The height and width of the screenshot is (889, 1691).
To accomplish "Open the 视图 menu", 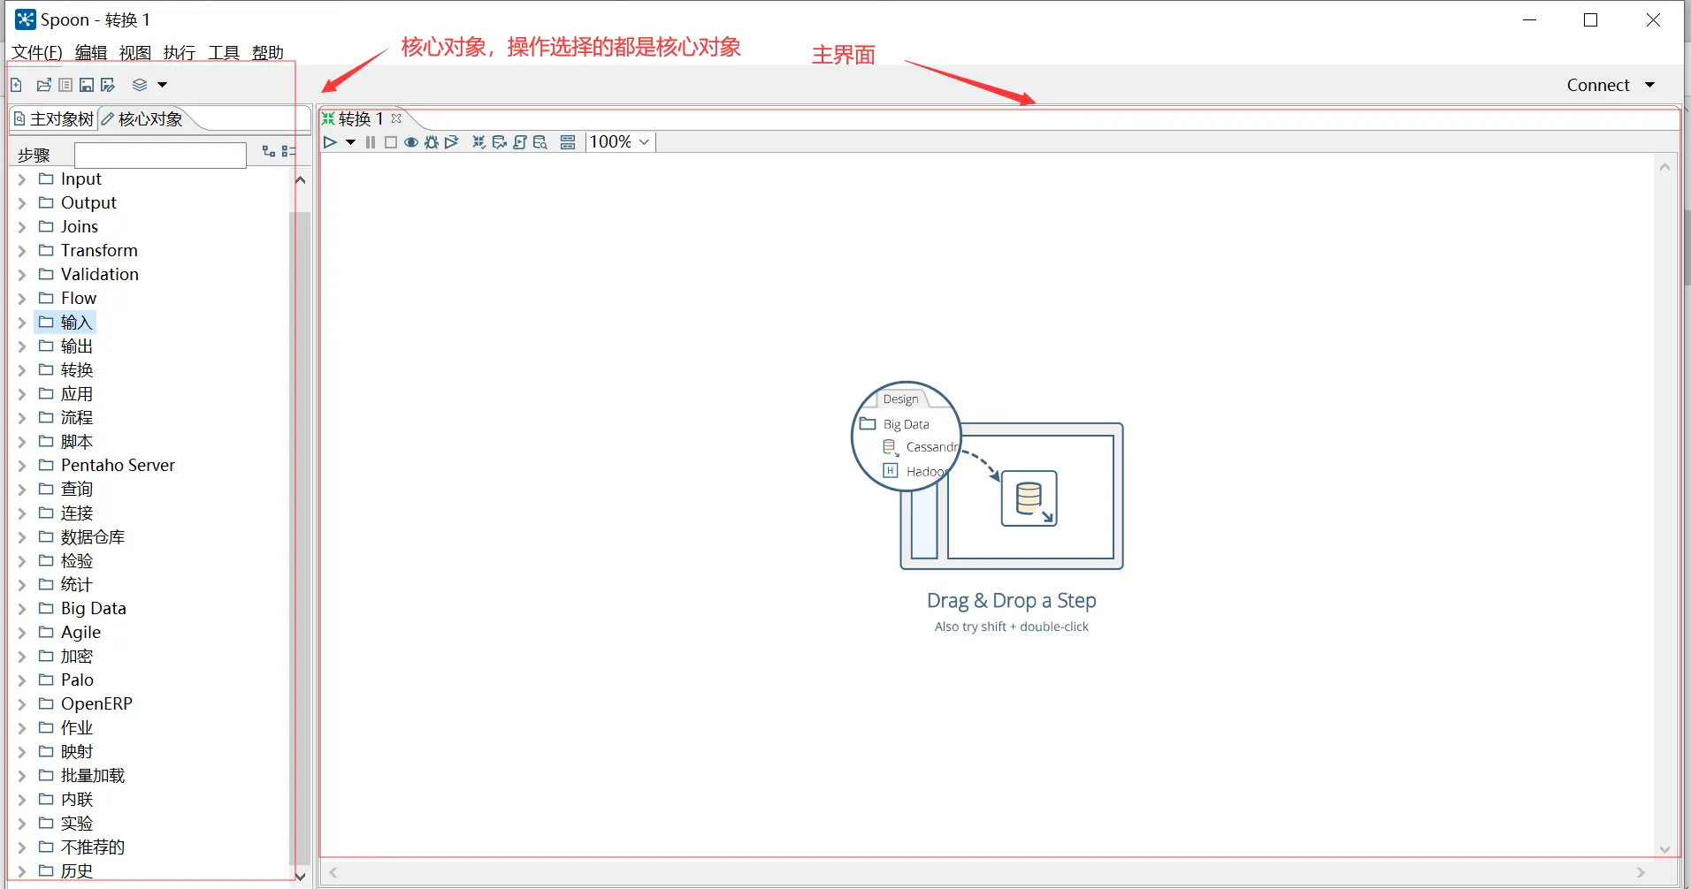I will [135, 53].
